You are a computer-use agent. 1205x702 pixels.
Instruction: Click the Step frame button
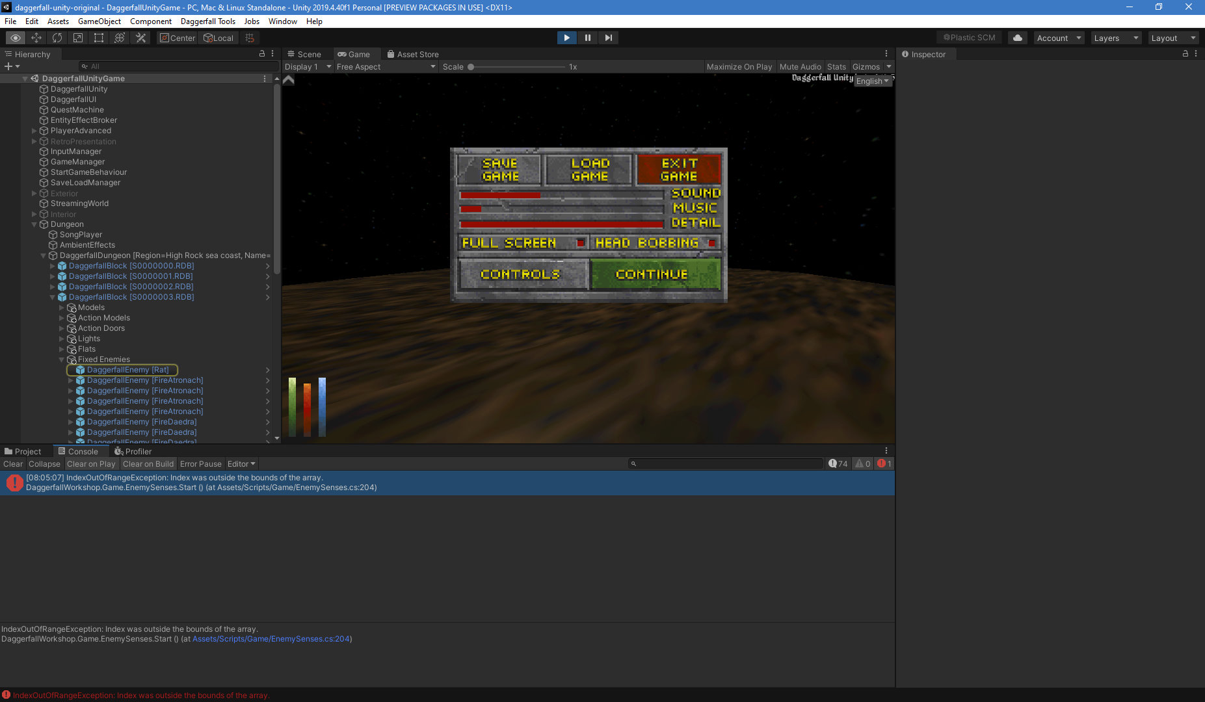[608, 38]
